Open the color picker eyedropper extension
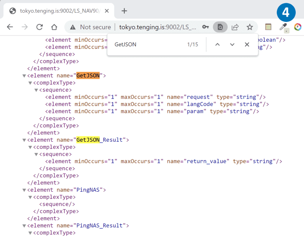The width and height of the screenshot is (304, 238). (283, 27)
